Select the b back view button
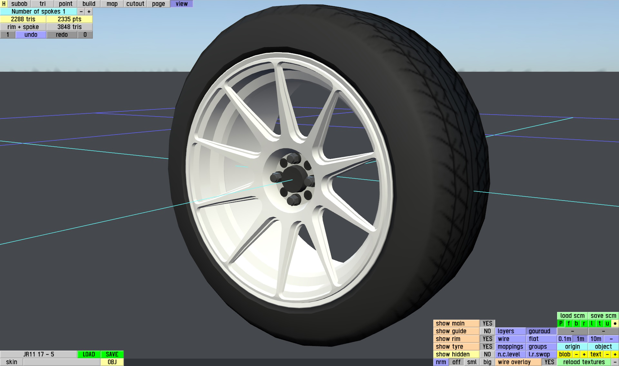 tap(576, 324)
